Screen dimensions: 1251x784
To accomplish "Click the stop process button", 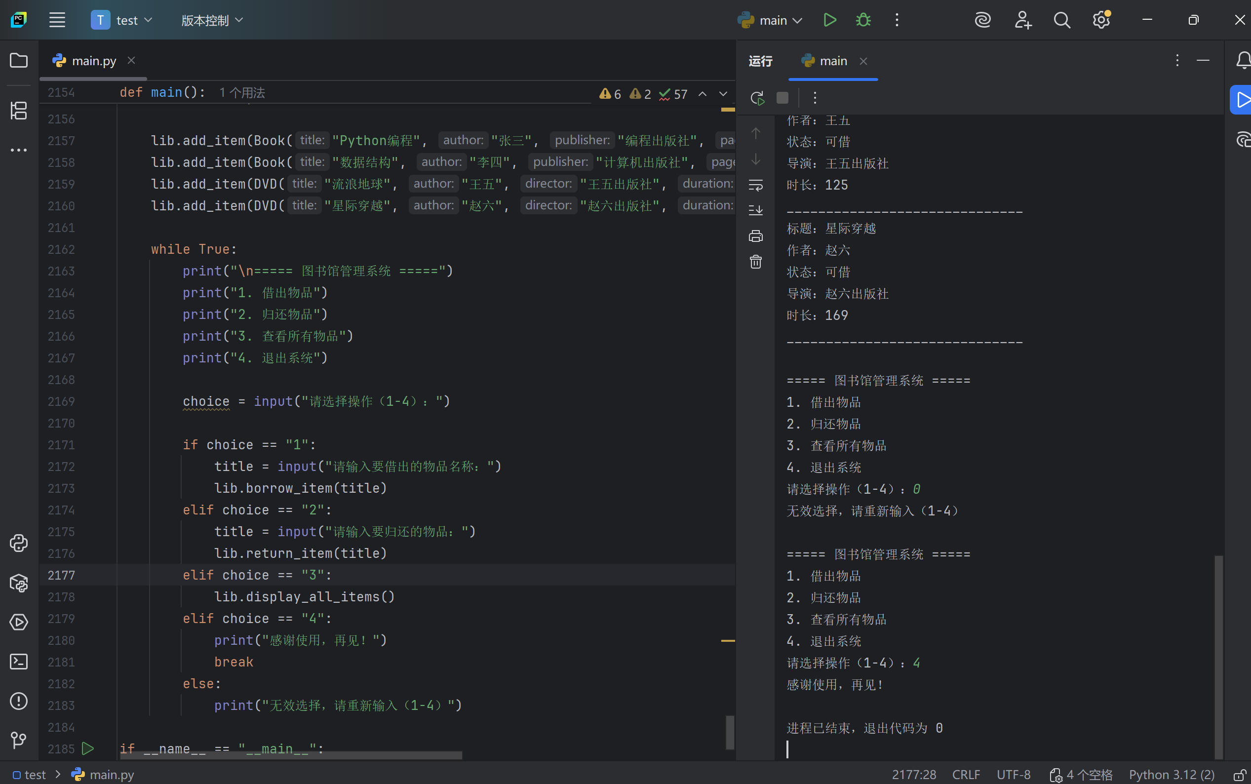I will pos(782,98).
